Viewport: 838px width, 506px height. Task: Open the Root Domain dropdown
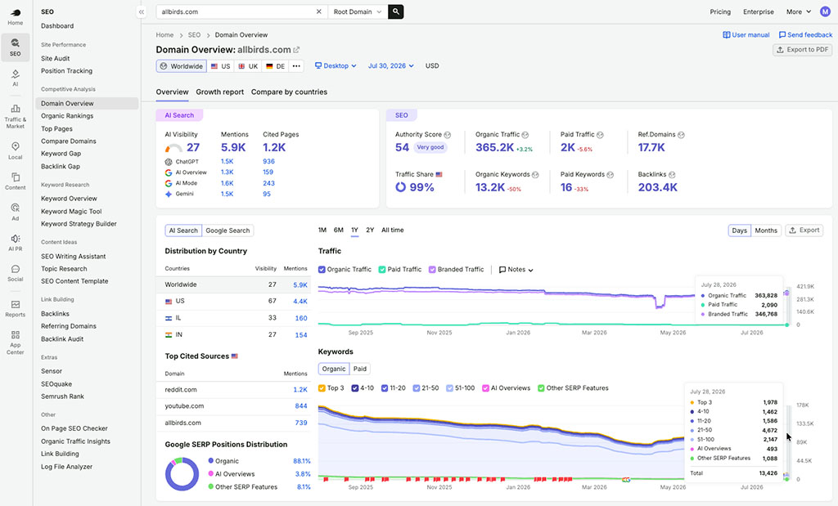point(358,11)
